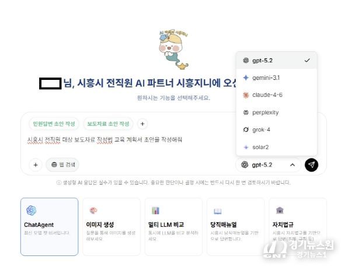Select grok-4 model option

coord(276,129)
